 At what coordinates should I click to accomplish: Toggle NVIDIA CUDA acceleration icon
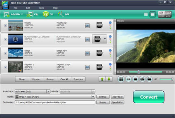(x=161, y=14)
